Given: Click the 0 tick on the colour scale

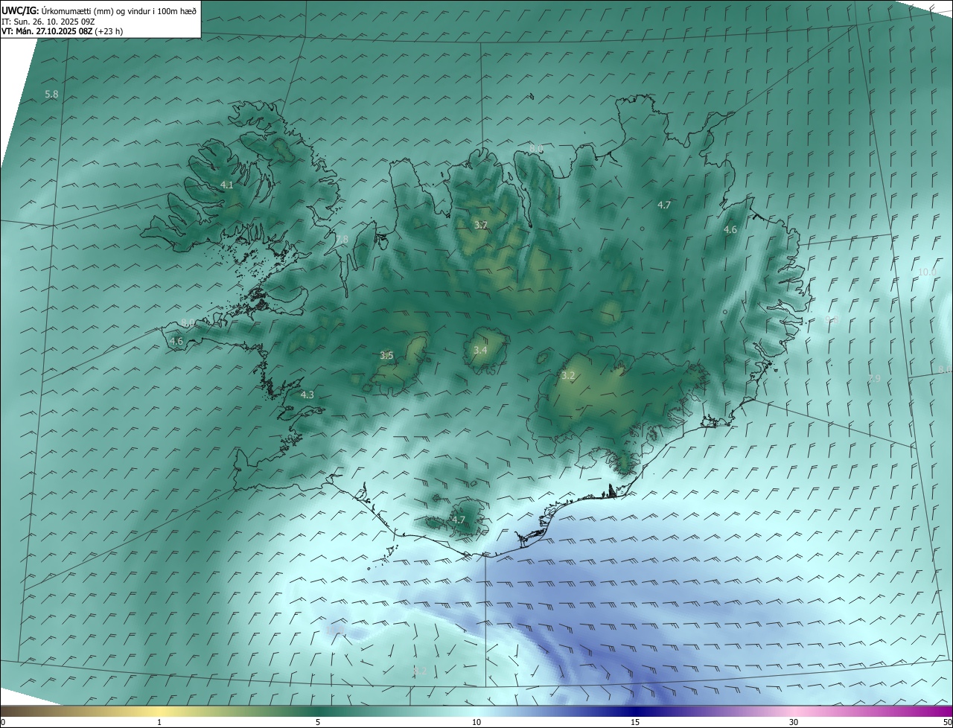Looking at the screenshot, I should point(3,723).
